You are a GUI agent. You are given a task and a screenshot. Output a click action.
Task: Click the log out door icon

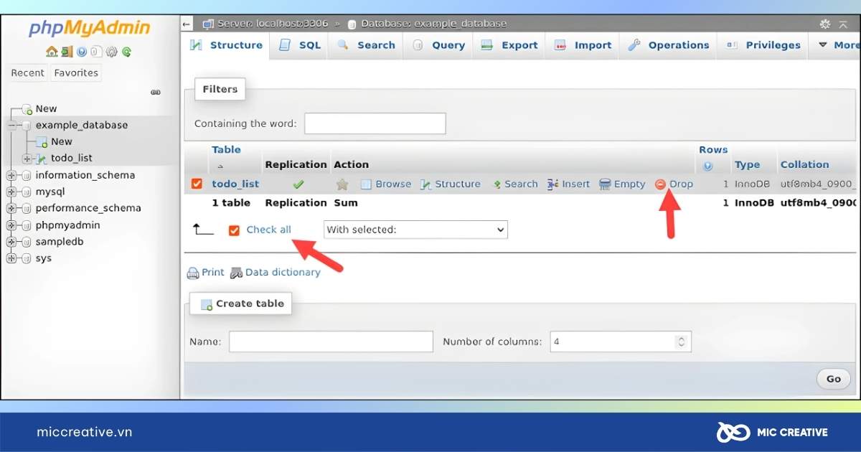66,52
